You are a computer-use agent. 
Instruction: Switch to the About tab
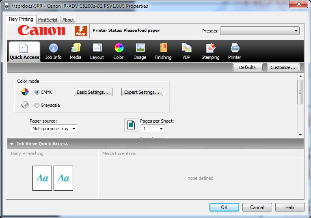pyautogui.click(x=68, y=20)
